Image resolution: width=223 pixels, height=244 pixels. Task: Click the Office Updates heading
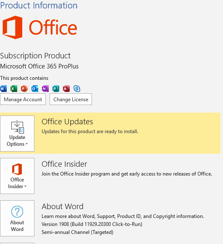67,122
